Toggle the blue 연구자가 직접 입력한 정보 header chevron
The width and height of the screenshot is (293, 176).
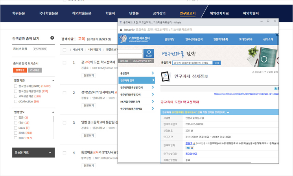[x=228, y=112]
